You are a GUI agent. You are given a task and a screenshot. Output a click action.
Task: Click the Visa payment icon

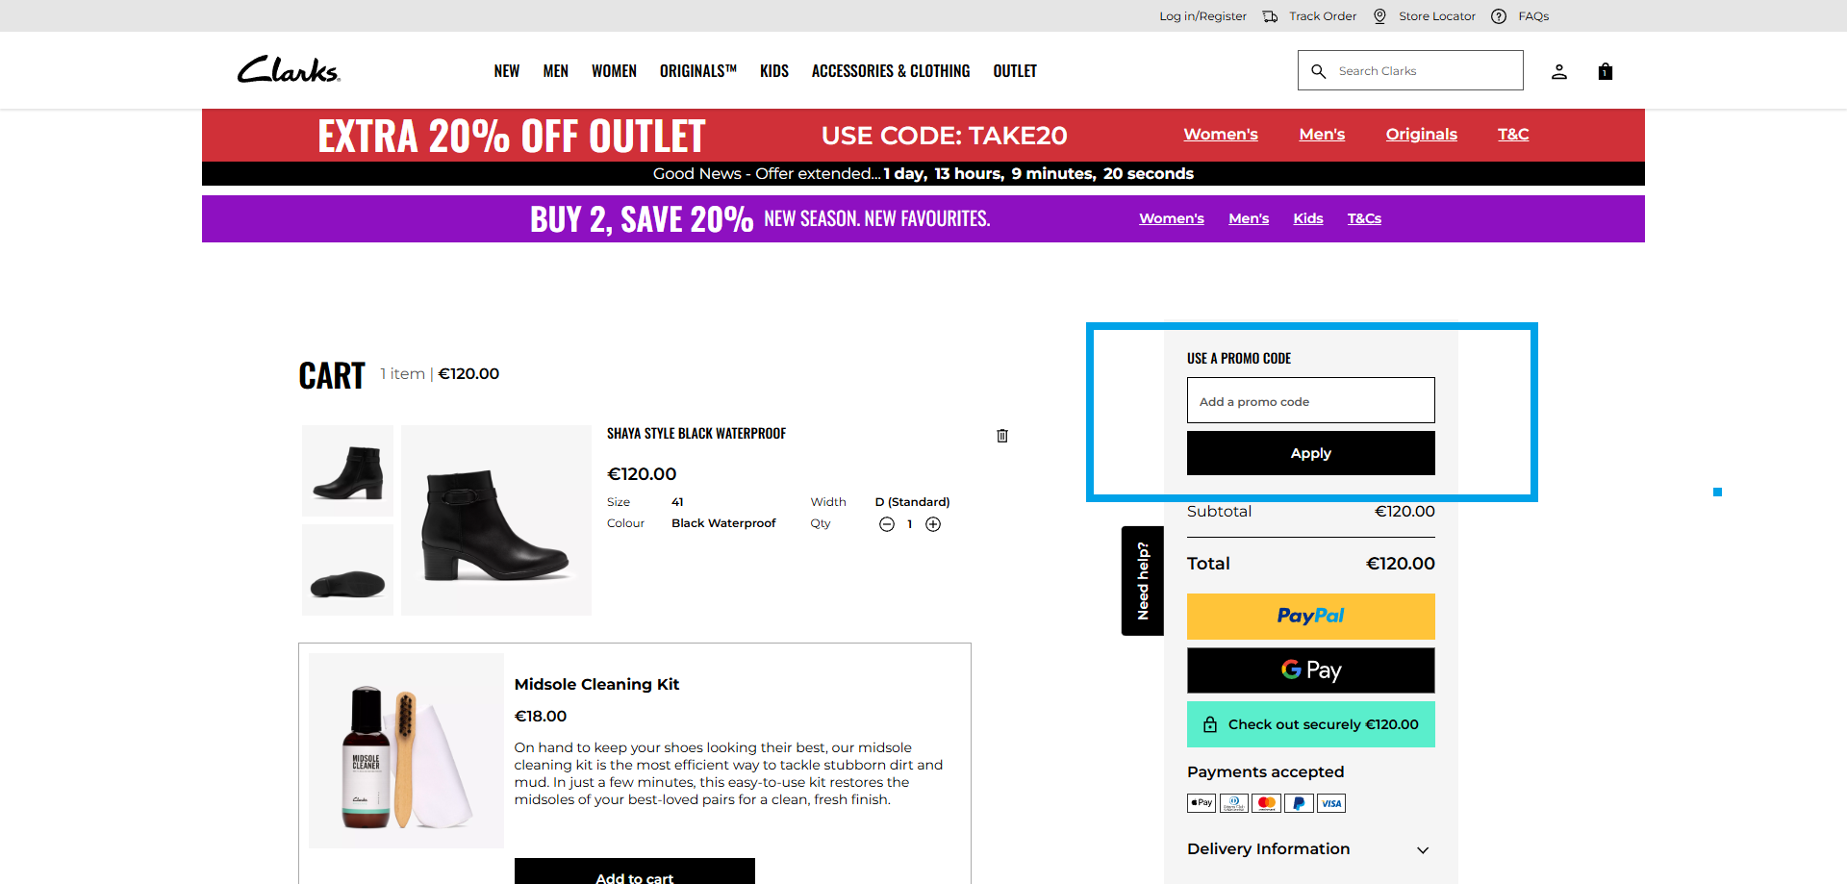coord(1331,803)
